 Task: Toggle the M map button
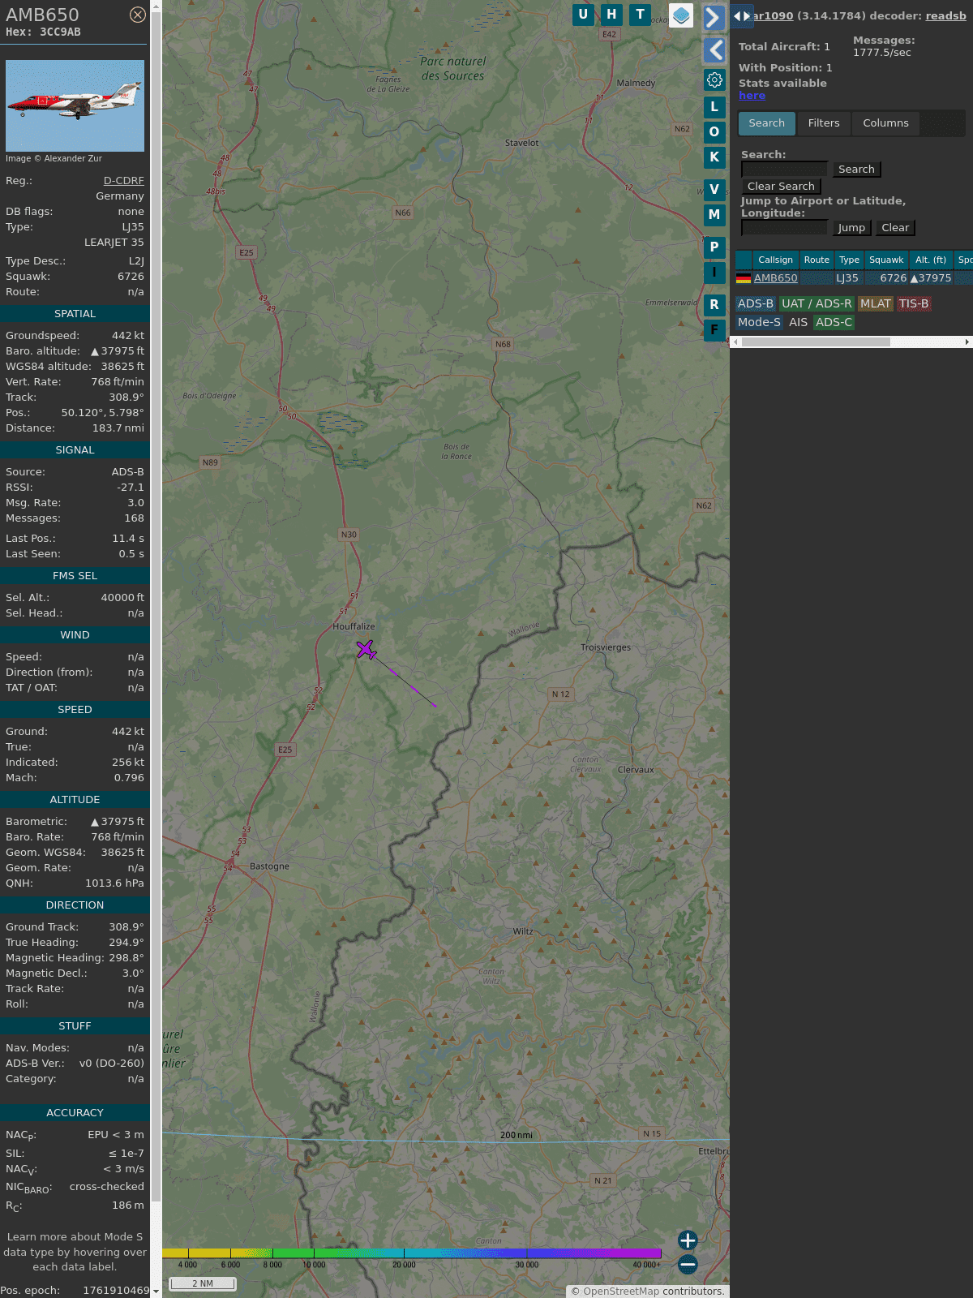point(714,215)
